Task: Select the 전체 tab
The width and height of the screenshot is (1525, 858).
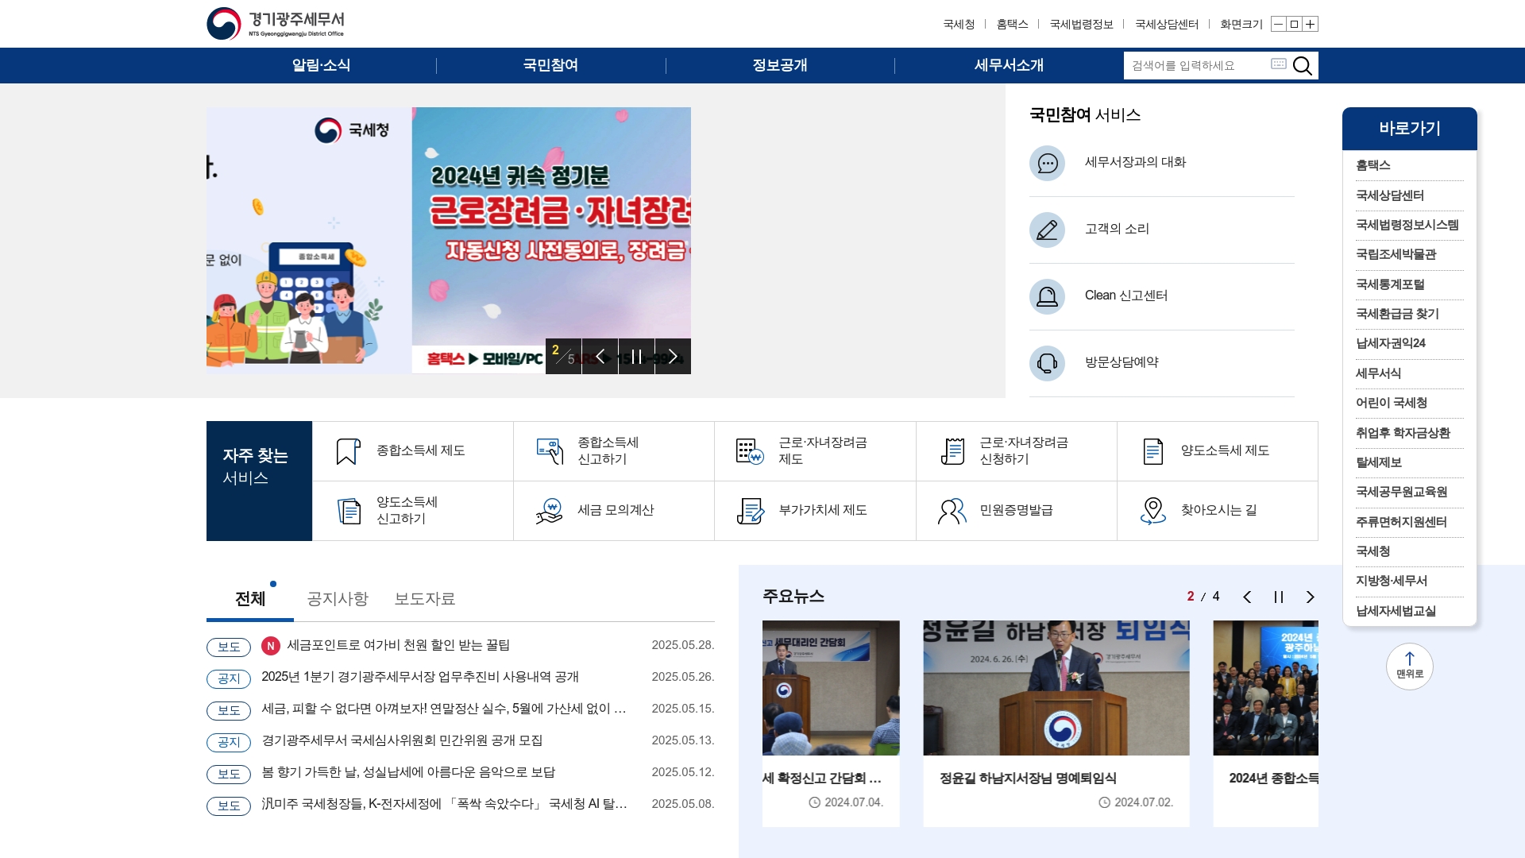Action: tap(250, 599)
